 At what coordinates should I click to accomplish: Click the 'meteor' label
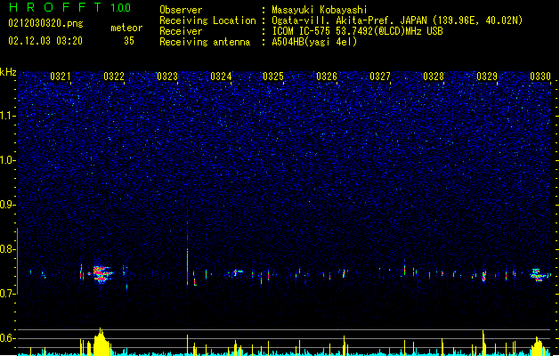(x=126, y=28)
